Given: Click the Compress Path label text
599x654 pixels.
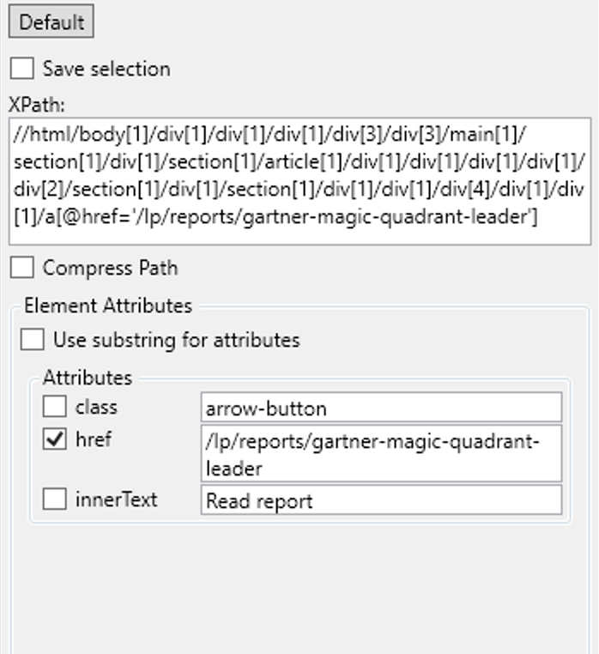Looking at the screenshot, I should 110,268.
